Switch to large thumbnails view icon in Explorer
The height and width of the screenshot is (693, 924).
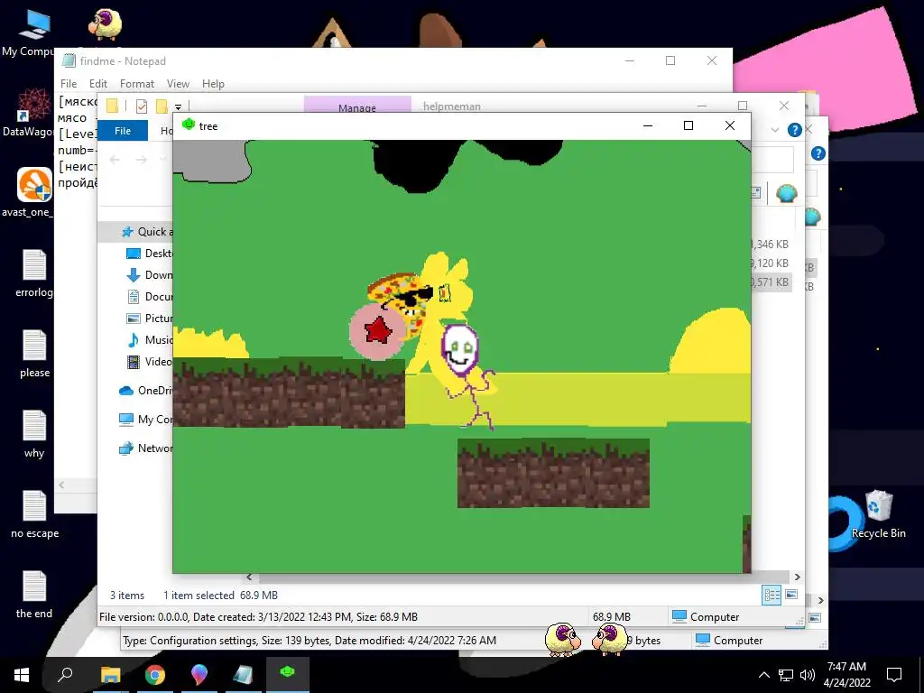tap(791, 594)
